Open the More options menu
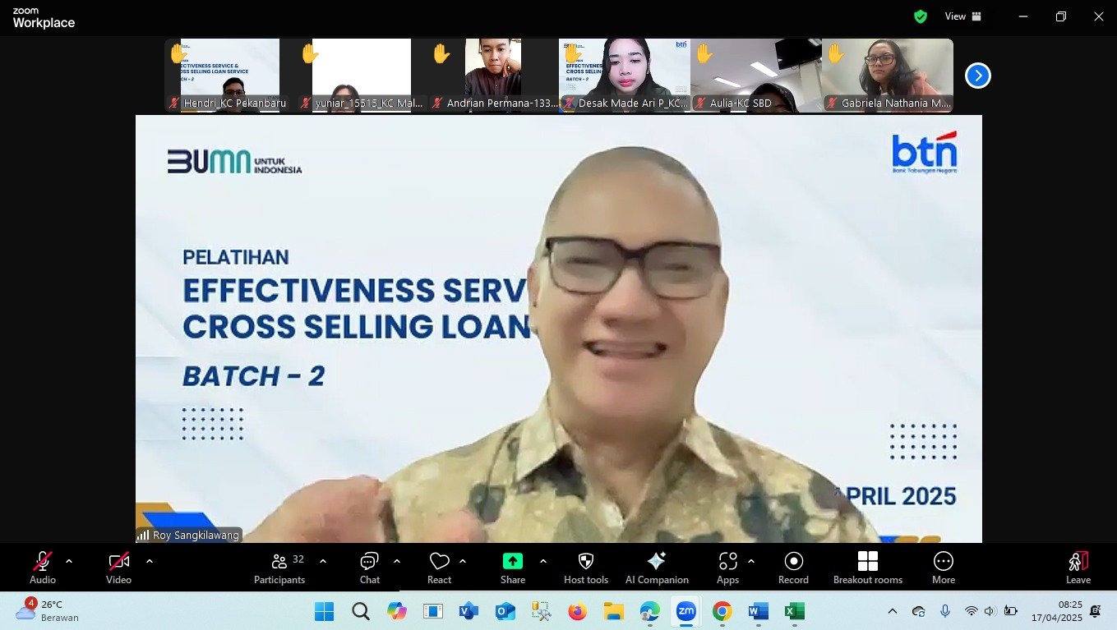 pos(943,567)
